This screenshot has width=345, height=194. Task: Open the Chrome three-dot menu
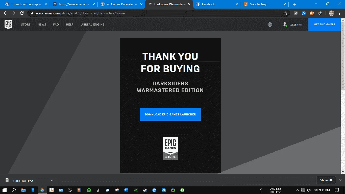pos(339,13)
